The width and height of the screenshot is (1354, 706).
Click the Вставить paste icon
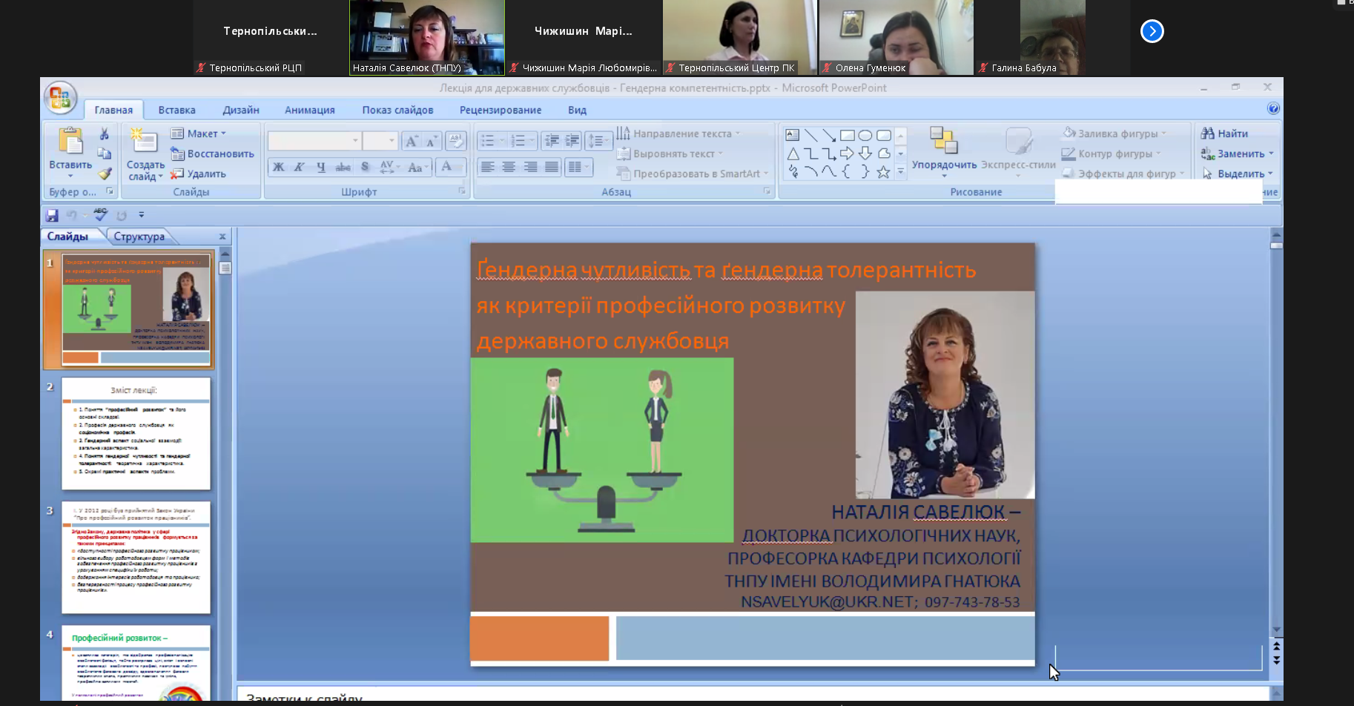pos(70,141)
